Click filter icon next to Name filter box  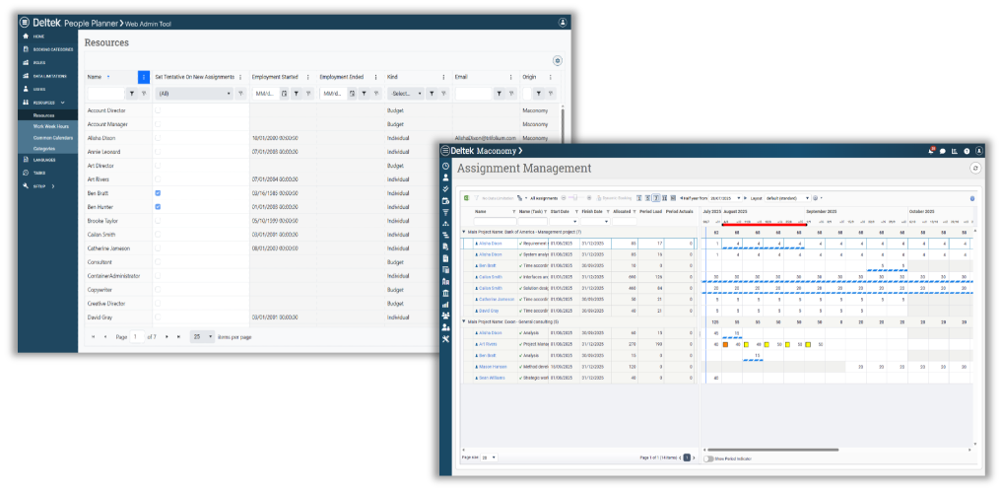(132, 94)
